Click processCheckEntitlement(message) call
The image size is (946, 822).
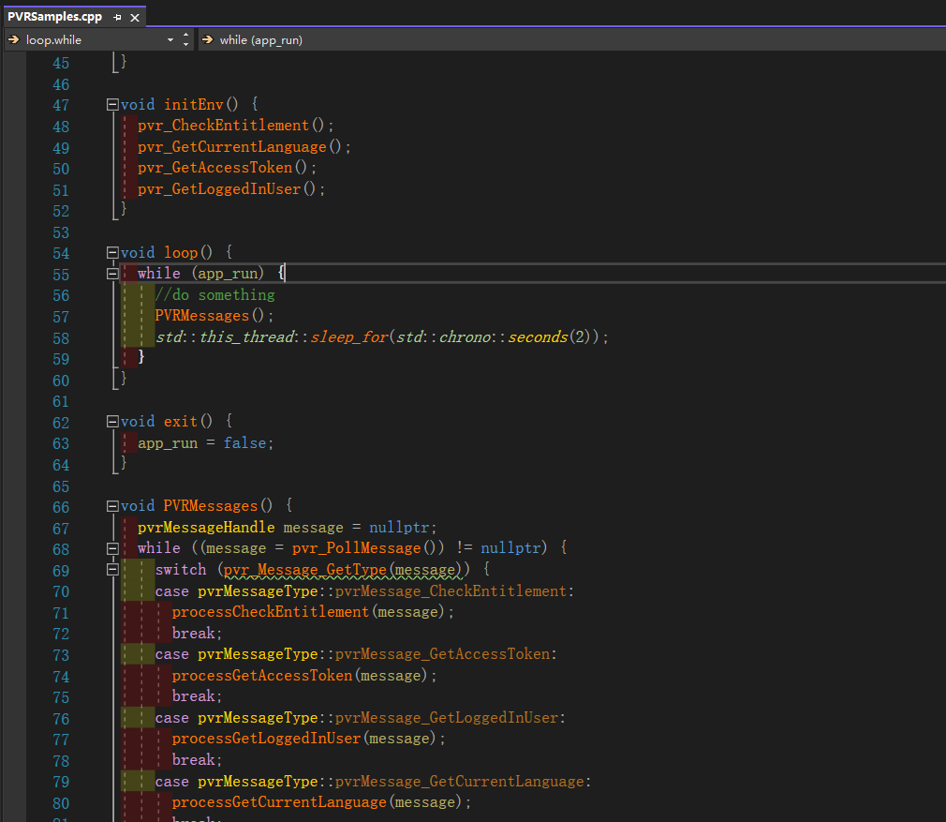[x=309, y=612]
